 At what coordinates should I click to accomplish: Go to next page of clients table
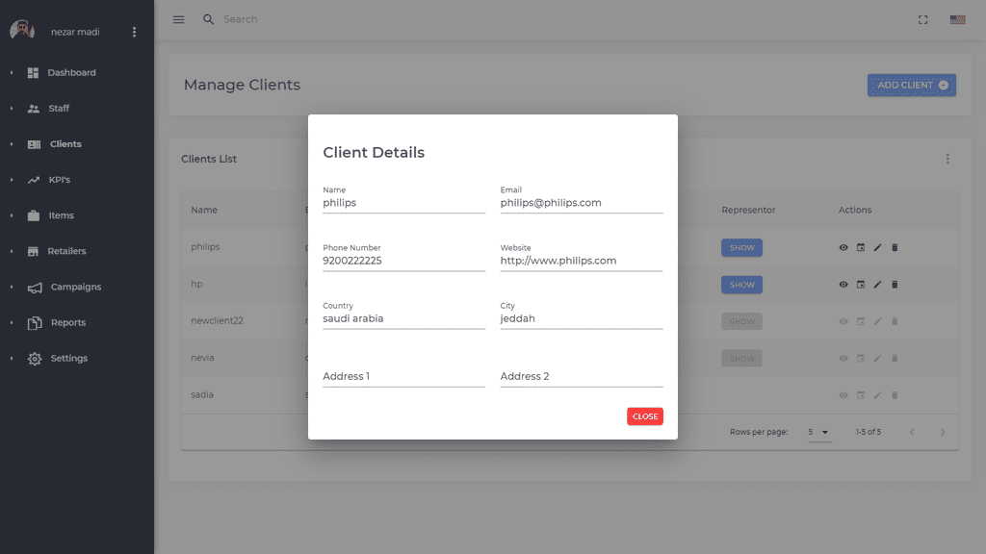[x=943, y=432]
